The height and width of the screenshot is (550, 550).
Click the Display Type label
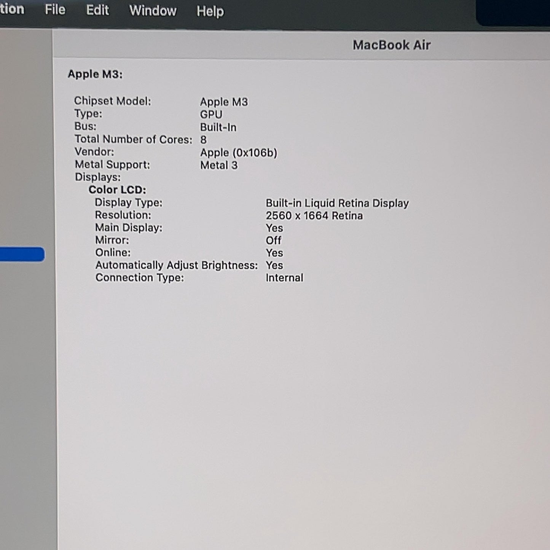coord(129,202)
